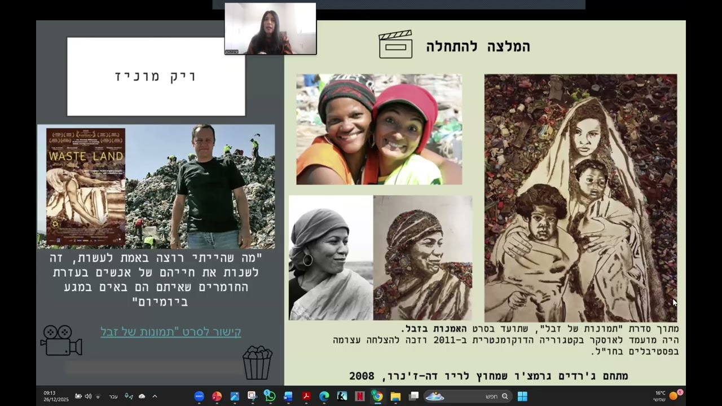Click the mother with children garbage artwork
The height and width of the screenshot is (406, 722).
580,198
